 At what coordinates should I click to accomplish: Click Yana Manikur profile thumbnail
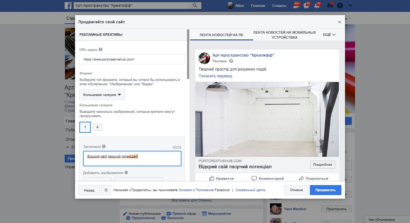coord(276,209)
